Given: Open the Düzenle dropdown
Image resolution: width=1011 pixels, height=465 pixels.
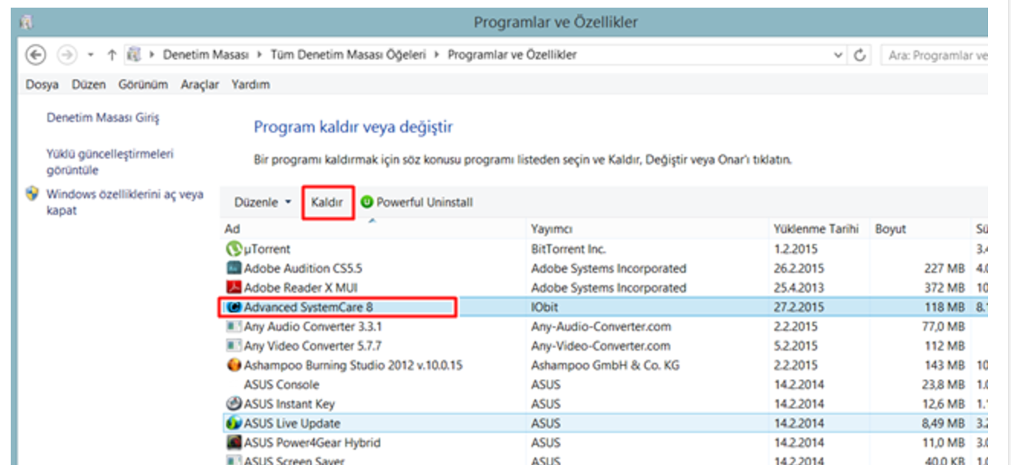Looking at the screenshot, I should pyautogui.click(x=263, y=202).
